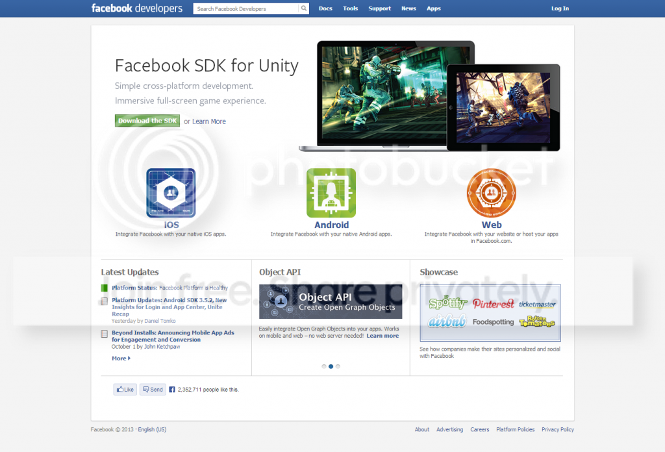Open the Privacy Policy footer link
665x452 pixels.
(558, 429)
